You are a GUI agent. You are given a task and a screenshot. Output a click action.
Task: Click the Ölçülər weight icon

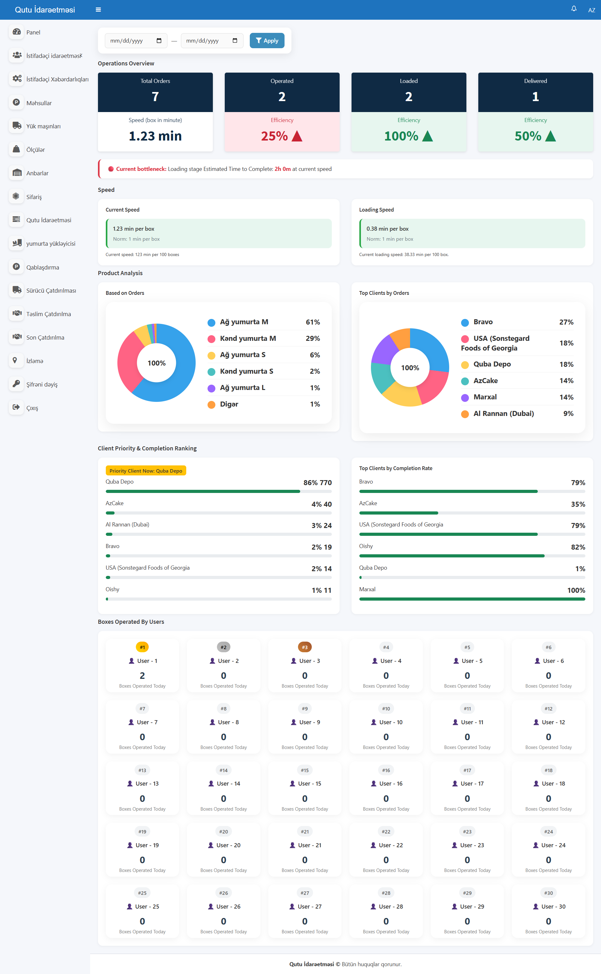pos(16,149)
